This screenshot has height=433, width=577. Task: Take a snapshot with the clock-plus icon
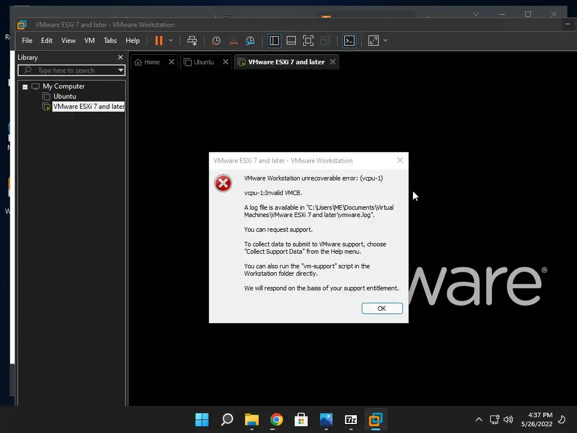point(216,41)
